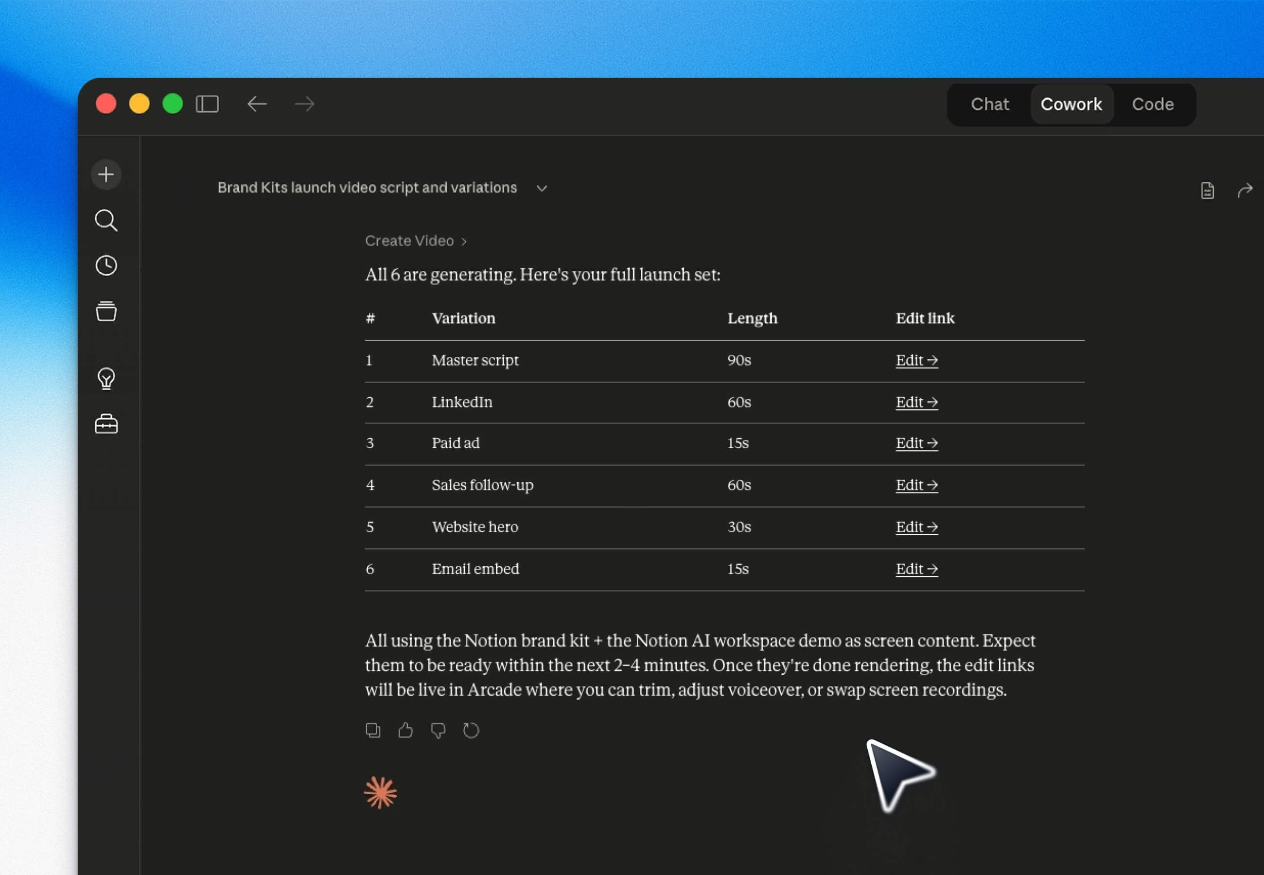Toggle the sidebar panel visibility
This screenshot has height=875, width=1264.
(x=207, y=104)
